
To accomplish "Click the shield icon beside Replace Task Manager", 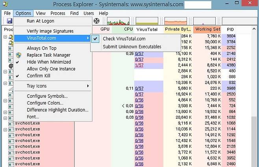I will (18, 55).
